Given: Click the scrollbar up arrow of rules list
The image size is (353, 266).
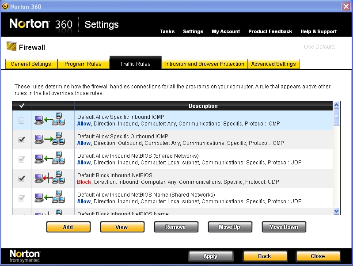Looking at the screenshot, I should coord(336,105).
